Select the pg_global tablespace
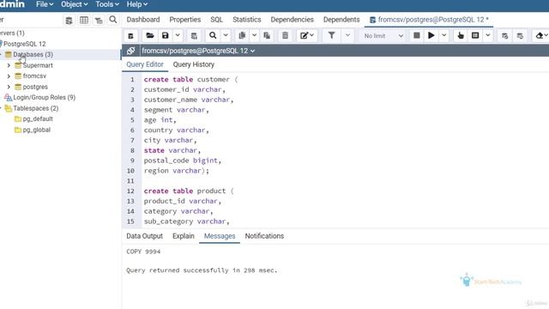The width and height of the screenshot is (549, 309). tap(36, 130)
